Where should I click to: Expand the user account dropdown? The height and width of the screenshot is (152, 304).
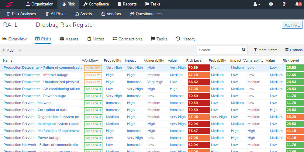[257, 4]
